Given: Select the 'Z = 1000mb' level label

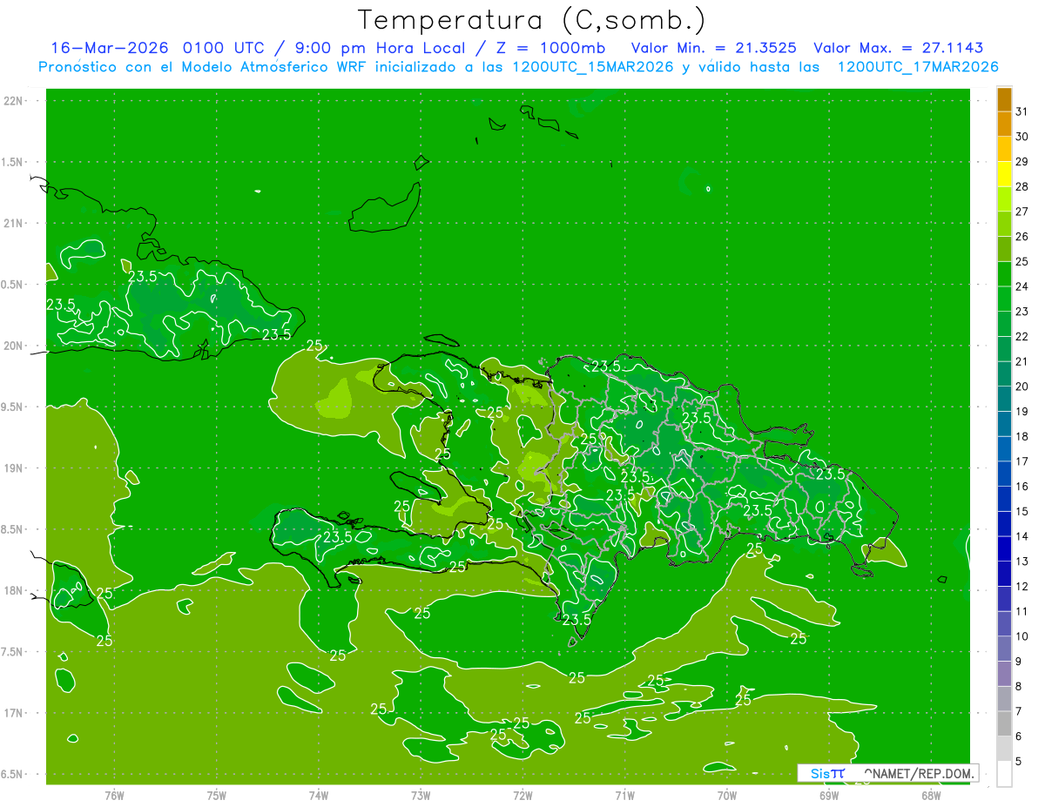Looking at the screenshot, I should pos(549,48).
